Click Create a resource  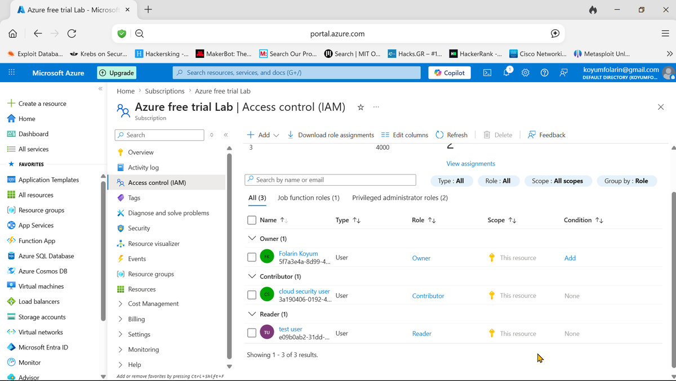pyautogui.click(x=37, y=104)
